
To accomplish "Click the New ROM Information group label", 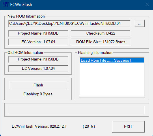I will click(26, 16).
